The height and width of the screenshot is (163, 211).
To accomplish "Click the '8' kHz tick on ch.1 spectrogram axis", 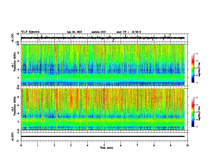I will pyautogui.click(x=18, y=53).
